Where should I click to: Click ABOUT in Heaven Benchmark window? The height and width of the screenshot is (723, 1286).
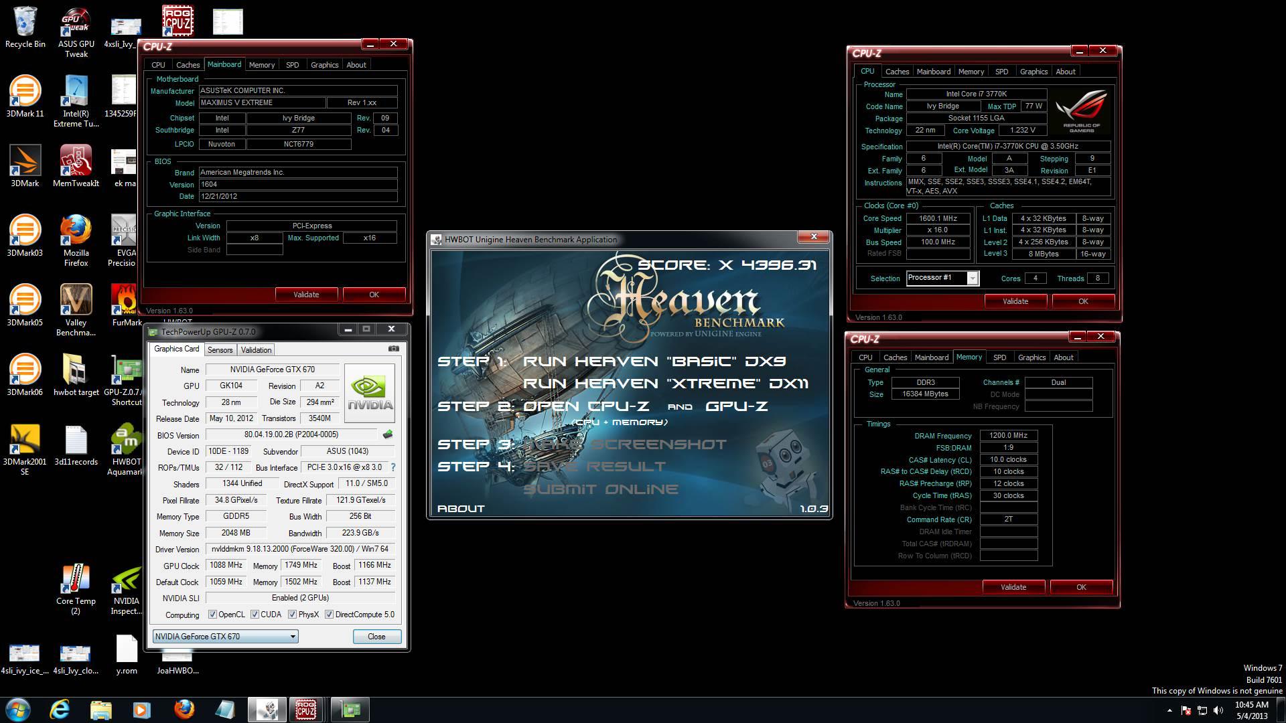(461, 509)
